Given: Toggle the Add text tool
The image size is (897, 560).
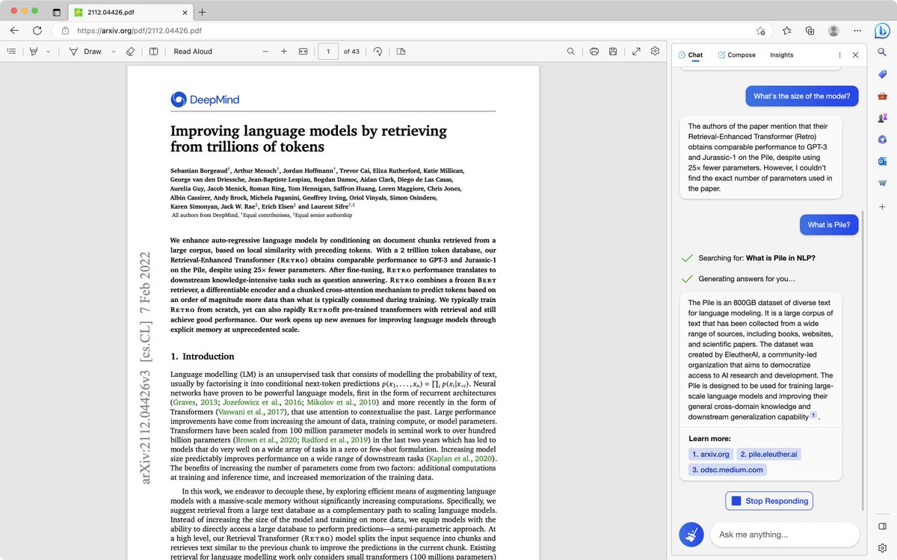Looking at the screenshot, I should [x=153, y=52].
